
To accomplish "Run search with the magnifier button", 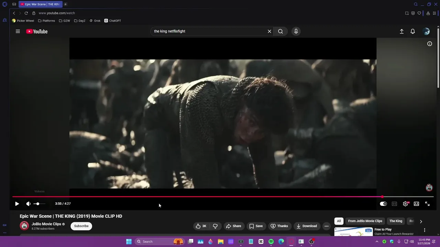I will coord(280,31).
